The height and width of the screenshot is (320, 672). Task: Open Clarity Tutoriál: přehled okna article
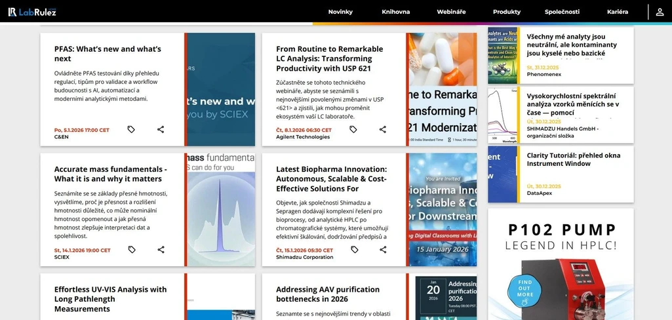574,159
